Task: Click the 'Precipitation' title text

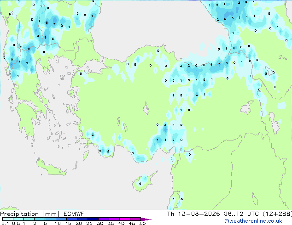Action: coord(19,214)
